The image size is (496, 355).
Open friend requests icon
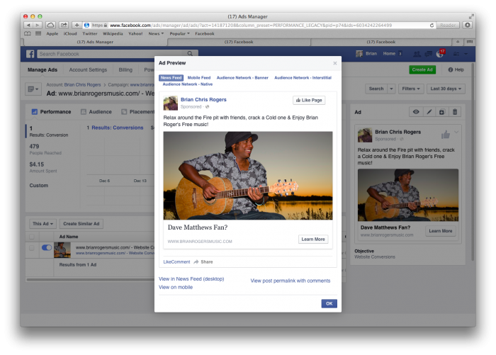(x=417, y=54)
